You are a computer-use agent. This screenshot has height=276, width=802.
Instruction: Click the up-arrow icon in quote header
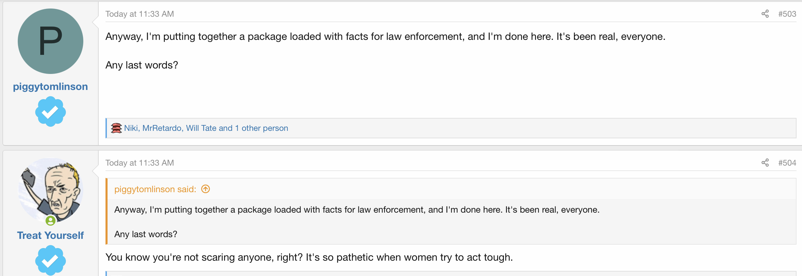pyautogui.click(x=206, y=189)
